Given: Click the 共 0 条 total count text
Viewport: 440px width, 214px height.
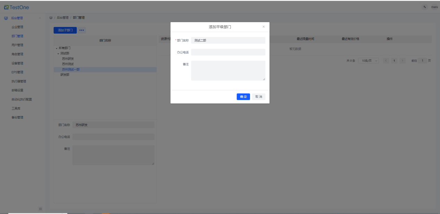Looking at the screenshot, I should (350, 61).
